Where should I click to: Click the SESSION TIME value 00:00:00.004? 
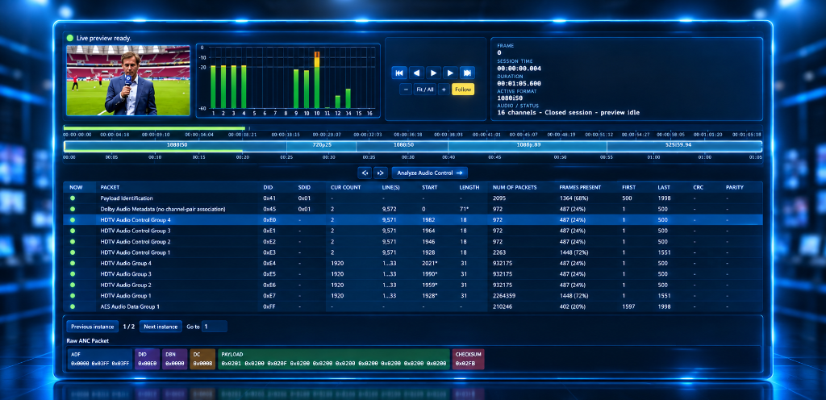519,69
